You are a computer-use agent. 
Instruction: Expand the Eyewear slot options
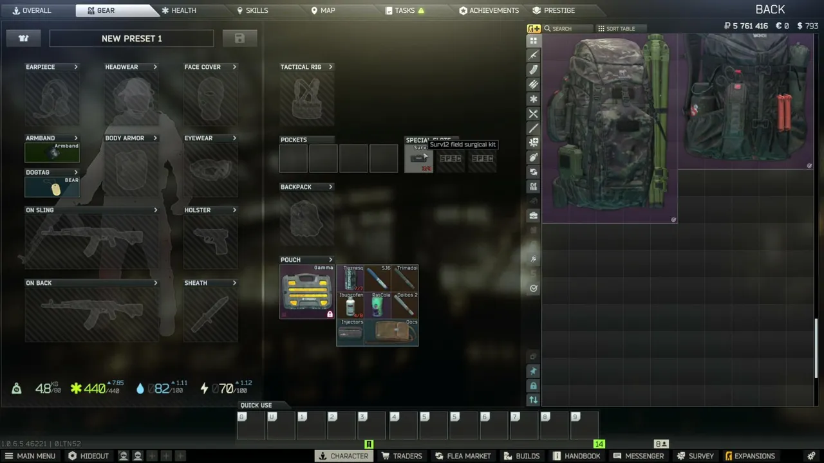point(234,138)
